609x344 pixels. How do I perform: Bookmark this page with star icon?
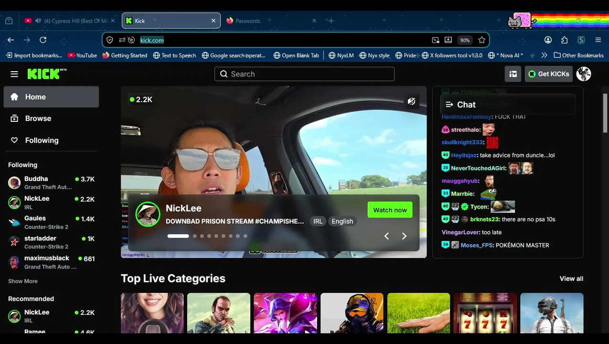[x=481, y=40]
